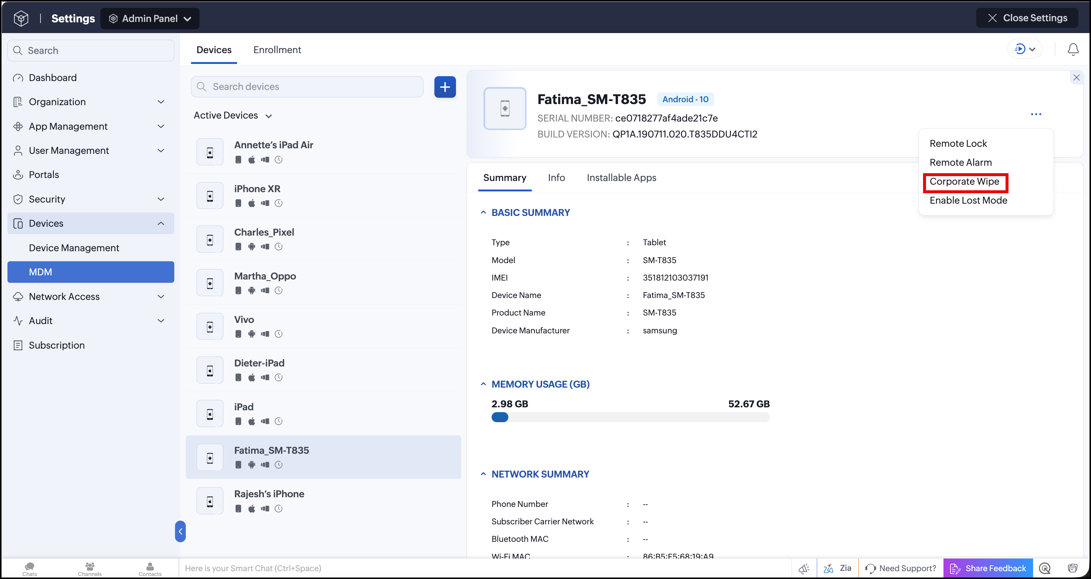
Task: Collapse the Memory Usage (GB) section
Action: pos(483,384)
